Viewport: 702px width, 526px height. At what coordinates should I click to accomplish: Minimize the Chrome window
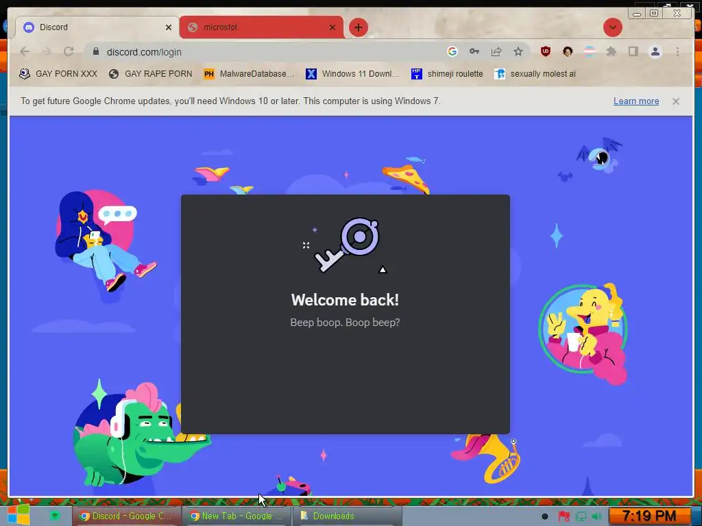point(637,13)
